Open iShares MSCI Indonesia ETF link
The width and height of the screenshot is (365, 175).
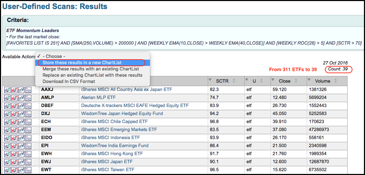point(111,138)
